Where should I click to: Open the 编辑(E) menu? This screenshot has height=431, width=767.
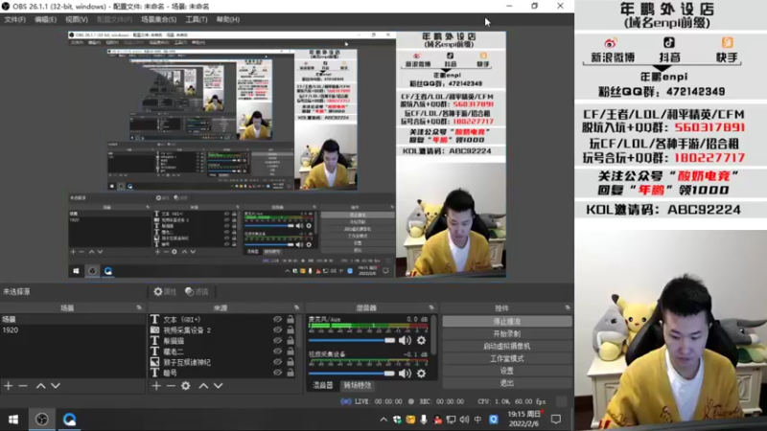pyautogui.click(x=45, y=19)
